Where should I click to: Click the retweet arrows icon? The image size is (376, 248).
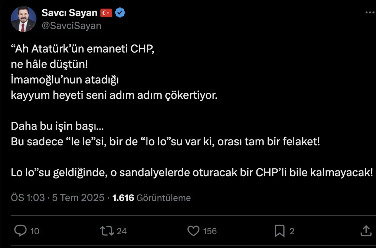coord(107,231)
